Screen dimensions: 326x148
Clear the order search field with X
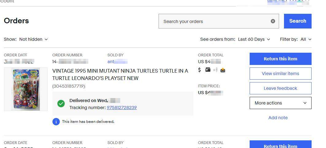pyautogui.click(x=273, y=21)
